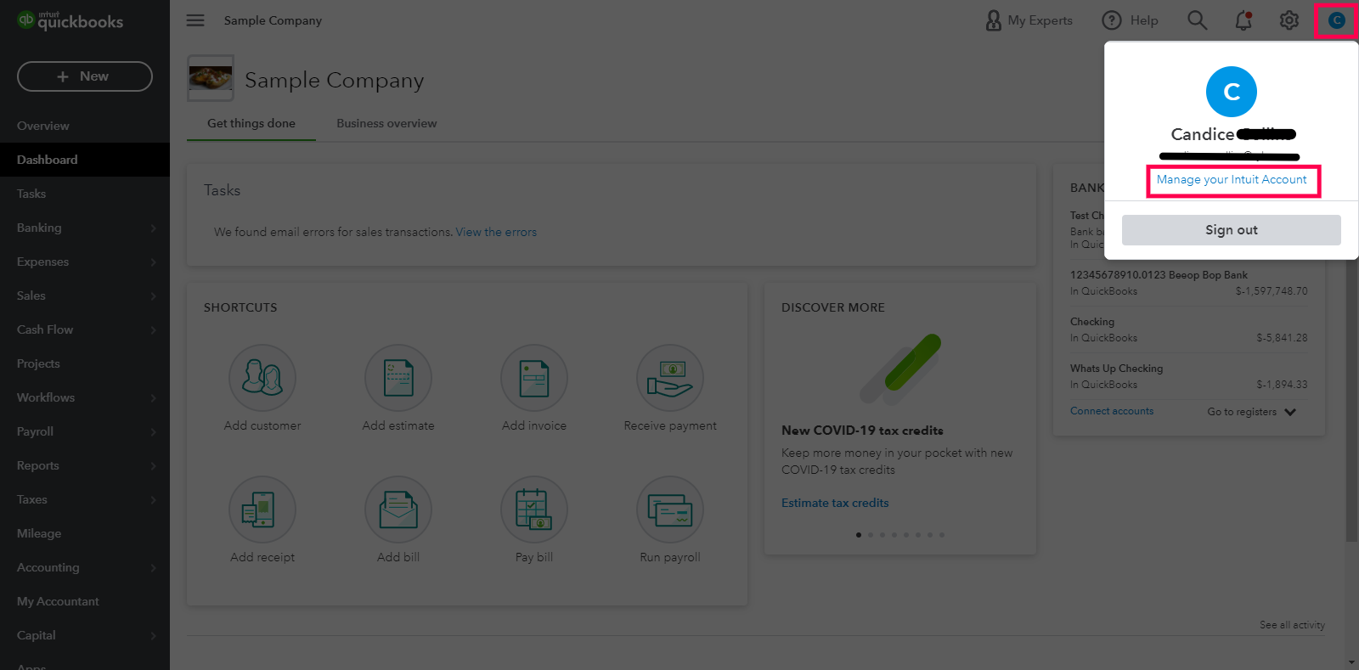Screen dimensions: 1359x670
Task: Switch to the Get things done tab
Action: (x=251, y=124)
